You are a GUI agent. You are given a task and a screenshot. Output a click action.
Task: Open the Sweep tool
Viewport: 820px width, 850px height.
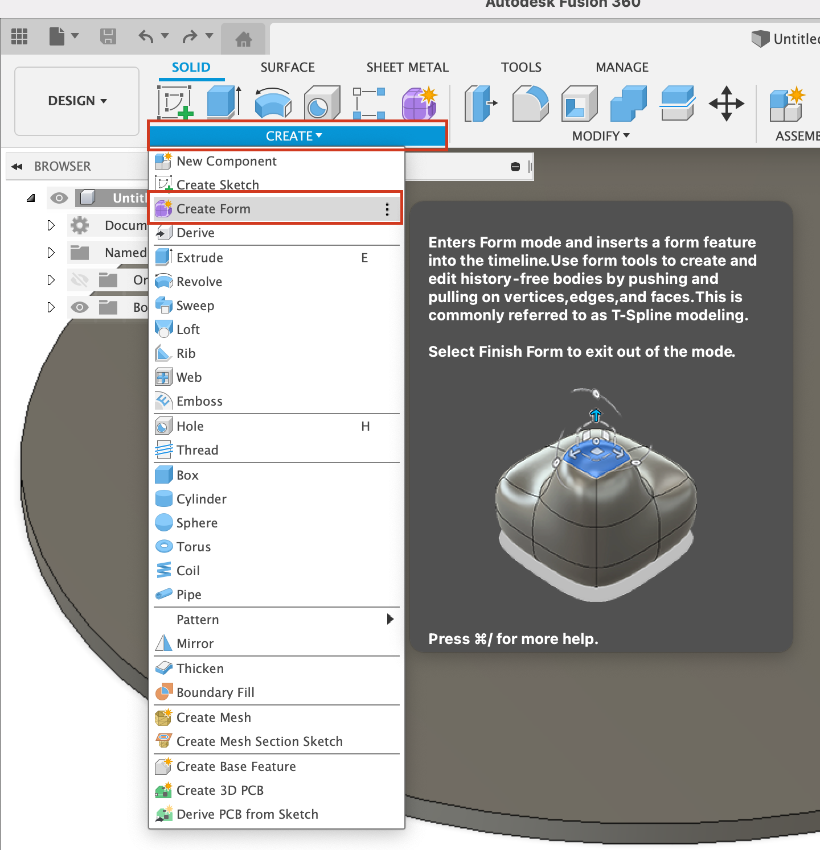click(195, 306)
